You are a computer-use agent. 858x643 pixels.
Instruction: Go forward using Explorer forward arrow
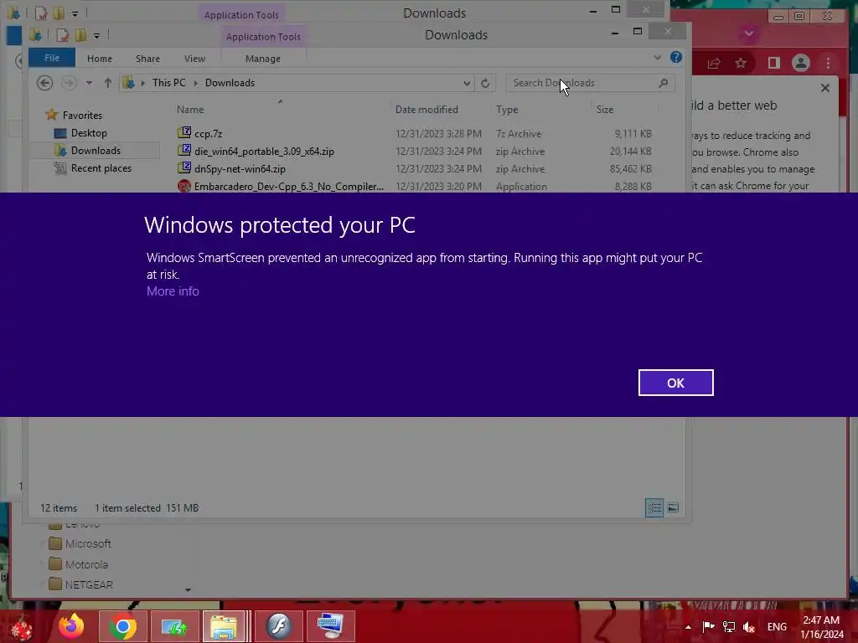point(69,83)
